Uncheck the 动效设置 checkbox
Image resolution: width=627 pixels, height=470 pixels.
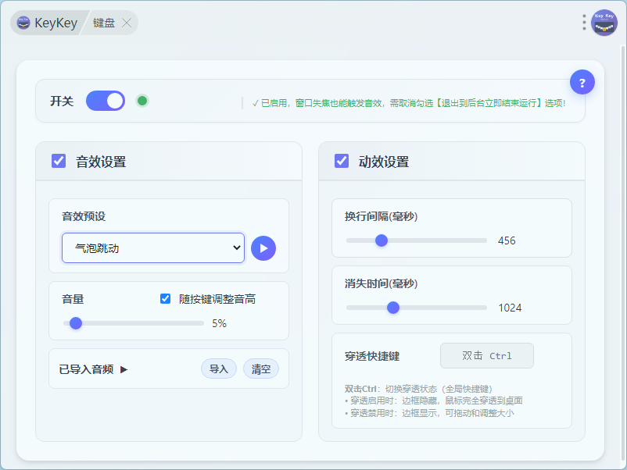(x=342, y=162)
